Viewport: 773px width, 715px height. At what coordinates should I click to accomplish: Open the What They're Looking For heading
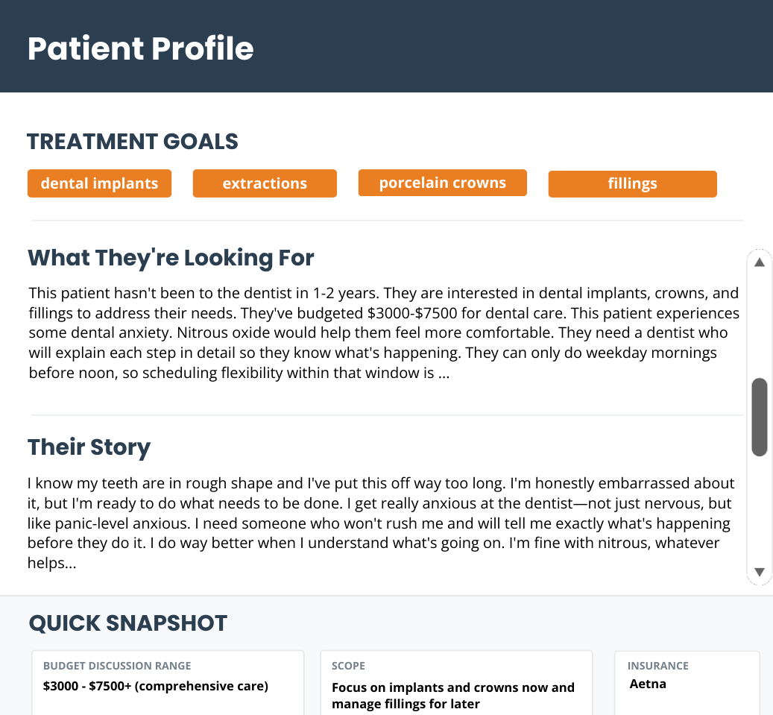171,258
